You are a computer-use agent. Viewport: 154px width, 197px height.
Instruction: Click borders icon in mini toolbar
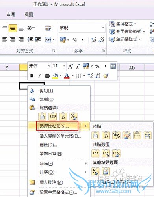click(x=79, y=76)
